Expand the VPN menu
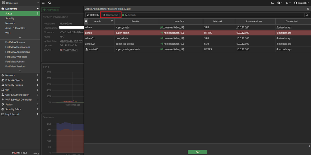 click(x=20, y=90)
